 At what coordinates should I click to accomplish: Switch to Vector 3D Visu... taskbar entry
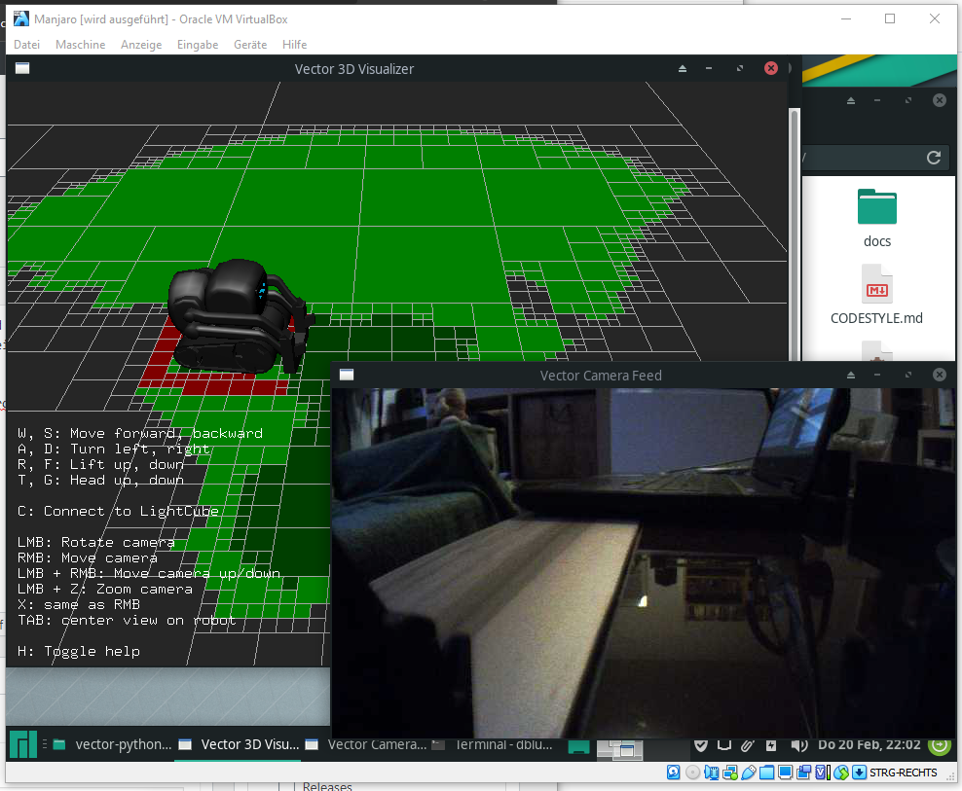(x=240, y=744)
